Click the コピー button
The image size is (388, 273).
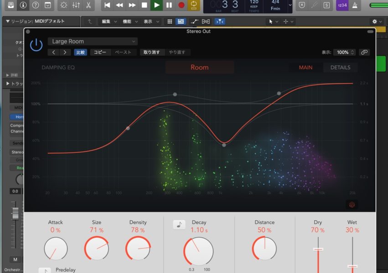[100, 52]
